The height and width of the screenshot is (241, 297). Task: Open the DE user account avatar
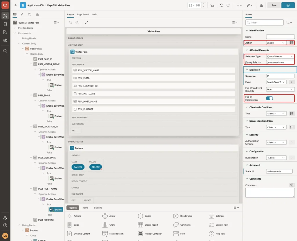5,236
